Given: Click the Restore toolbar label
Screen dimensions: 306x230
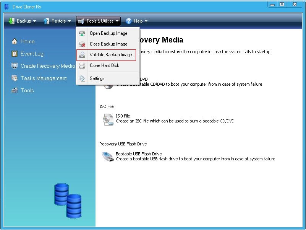Looking at the screenshot, I should point(58,21).
